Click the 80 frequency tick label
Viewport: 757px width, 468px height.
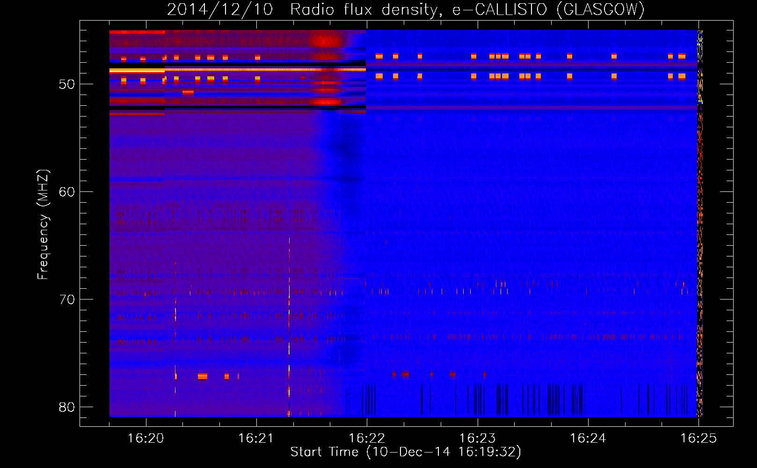click(x=67, y=407)
